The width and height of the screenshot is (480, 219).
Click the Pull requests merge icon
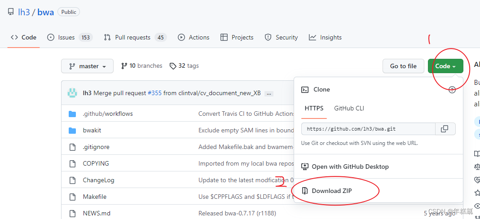click(x=107, y=37)
